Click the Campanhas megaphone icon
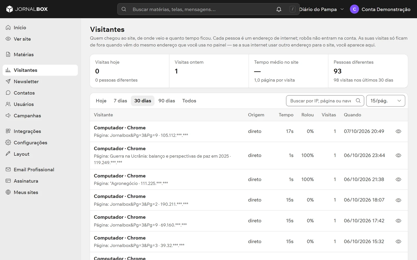The image size is (417, 260). (x=8, y=116)
